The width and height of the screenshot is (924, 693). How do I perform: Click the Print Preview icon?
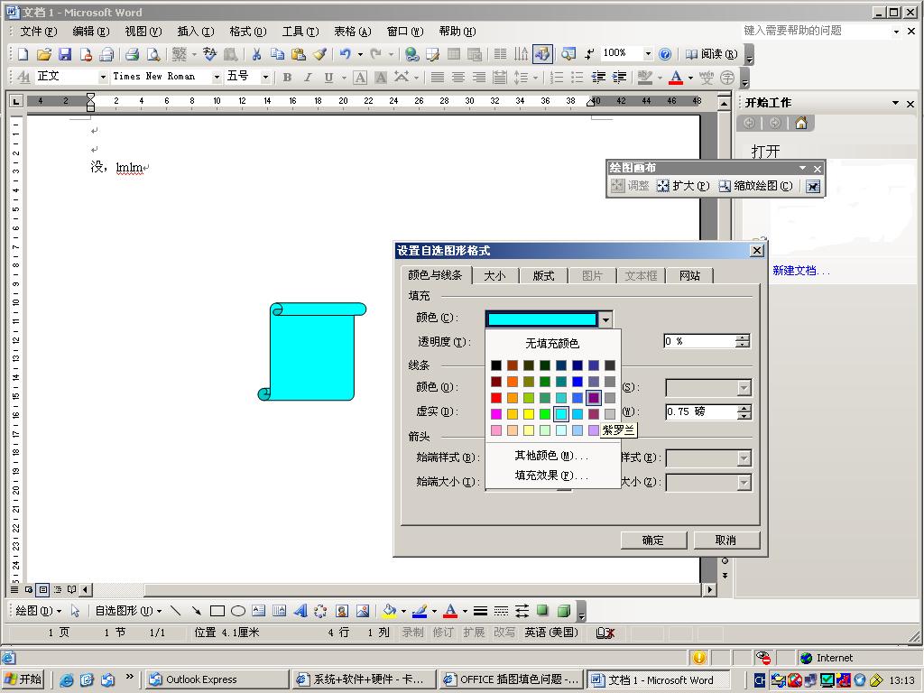click(153, 54)
